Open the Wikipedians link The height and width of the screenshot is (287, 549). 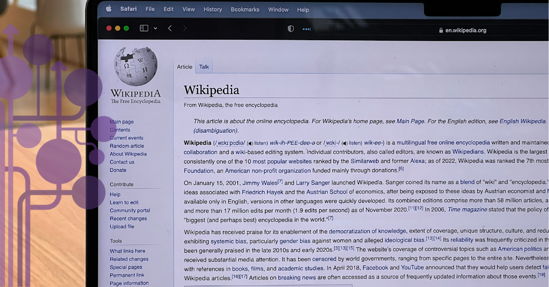click(x=468, y=152)
